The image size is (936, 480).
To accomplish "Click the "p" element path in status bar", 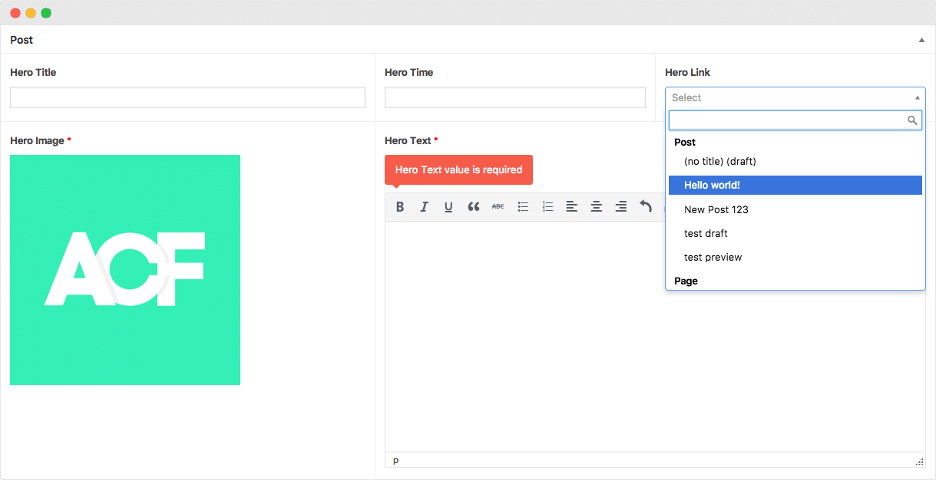I will pos(396,460).
